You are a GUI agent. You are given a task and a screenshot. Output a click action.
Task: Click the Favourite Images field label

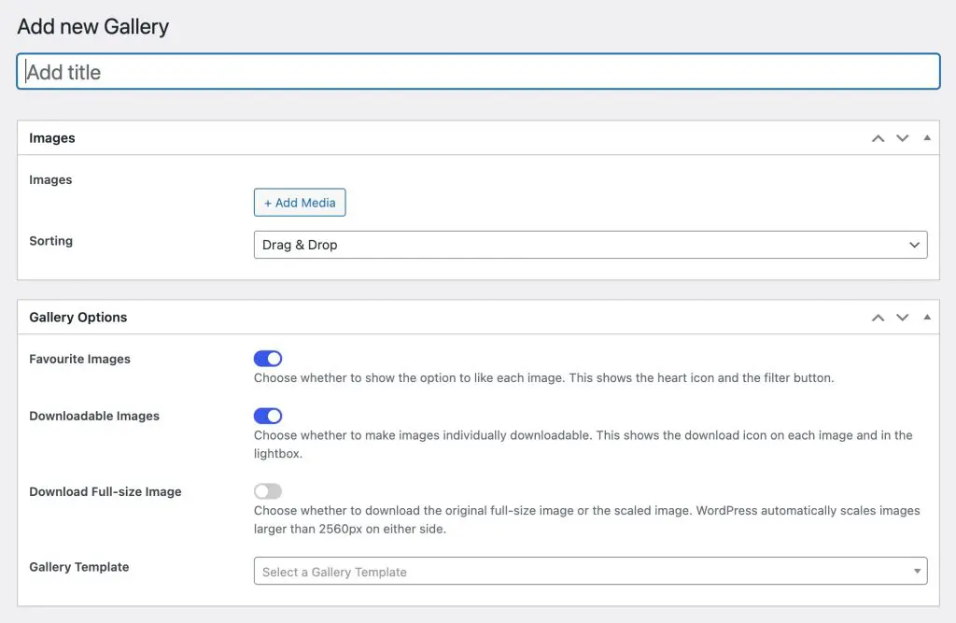(80, 360)
